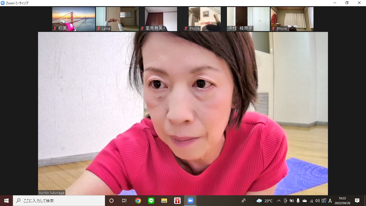The width and height of the screenshot is (366, 206).
Task: Select the 仲村 枝見子 participant thumbnail
Action: pyautogui.click(x=248, y=19)
